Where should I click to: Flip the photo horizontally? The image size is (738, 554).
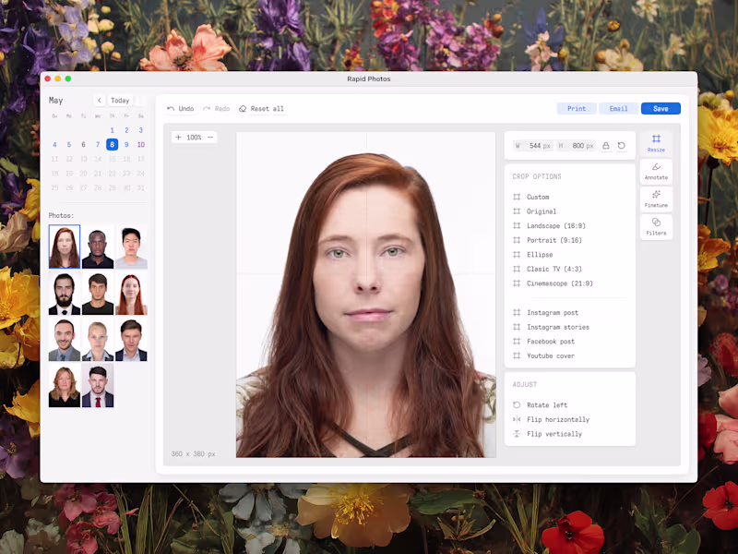557,419
